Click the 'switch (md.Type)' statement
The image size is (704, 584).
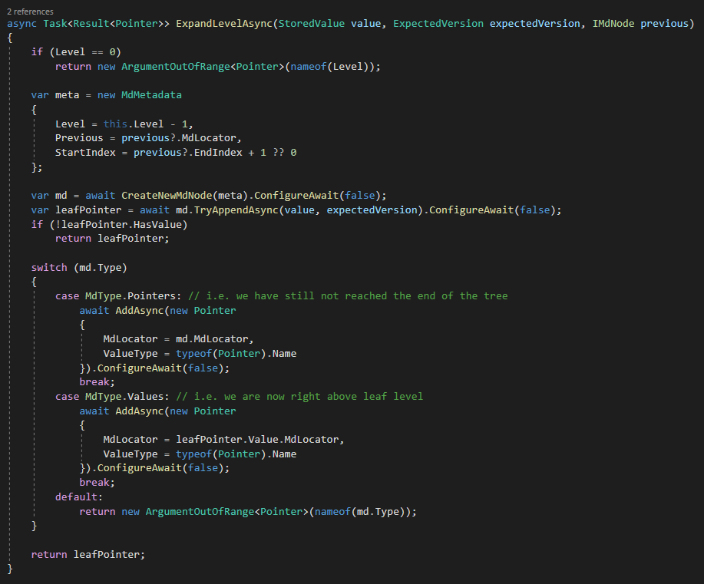click(79, 268)
